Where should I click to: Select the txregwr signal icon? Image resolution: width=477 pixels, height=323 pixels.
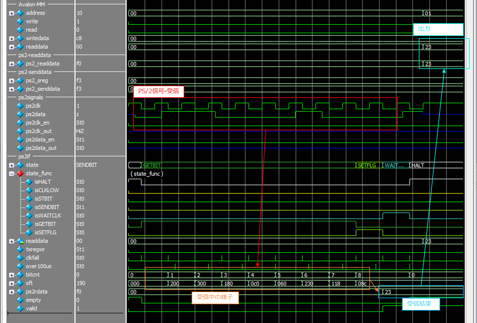[x=20, y=249]
